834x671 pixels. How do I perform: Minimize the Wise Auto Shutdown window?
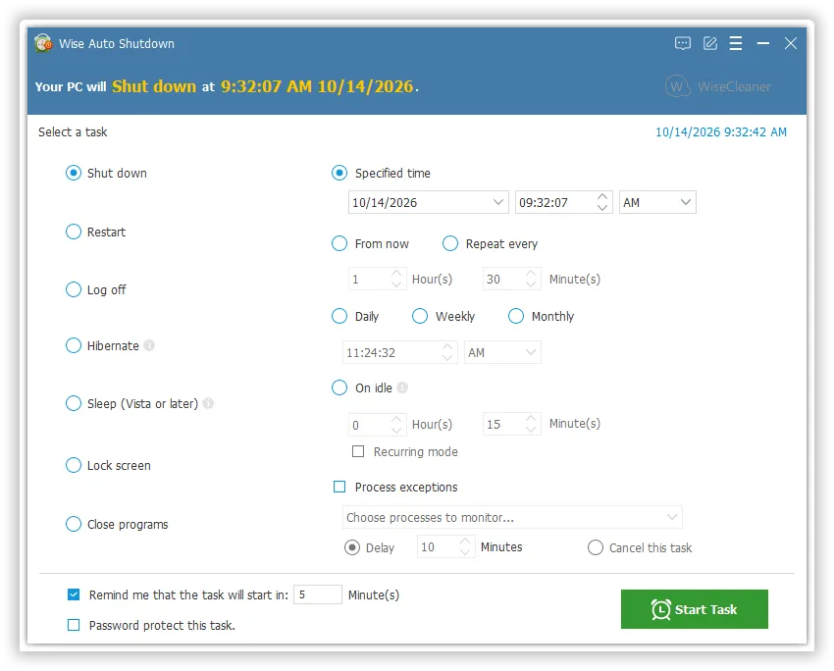[x=763, y=43]
